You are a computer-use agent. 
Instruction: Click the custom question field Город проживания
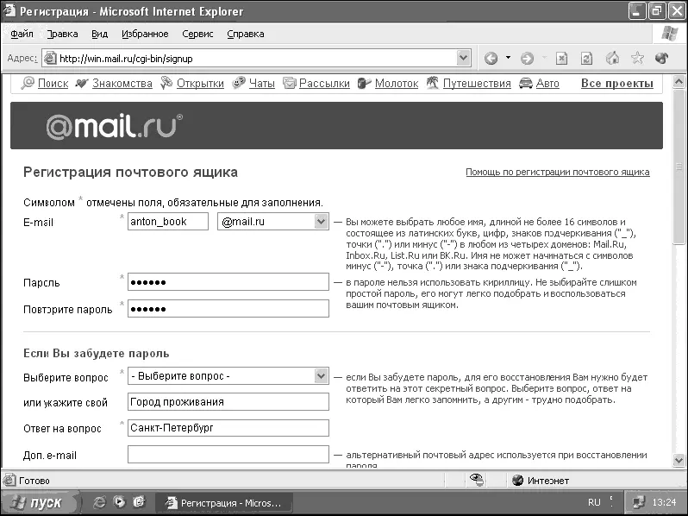(x=228, y=402)
